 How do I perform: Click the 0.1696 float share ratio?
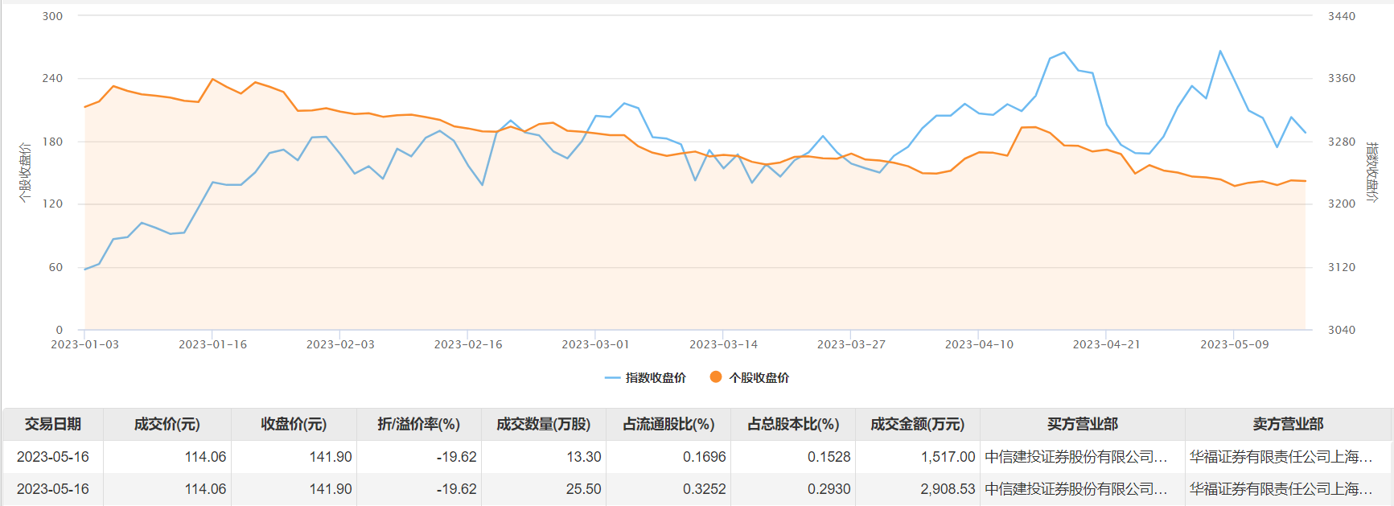tap(705, 457)
